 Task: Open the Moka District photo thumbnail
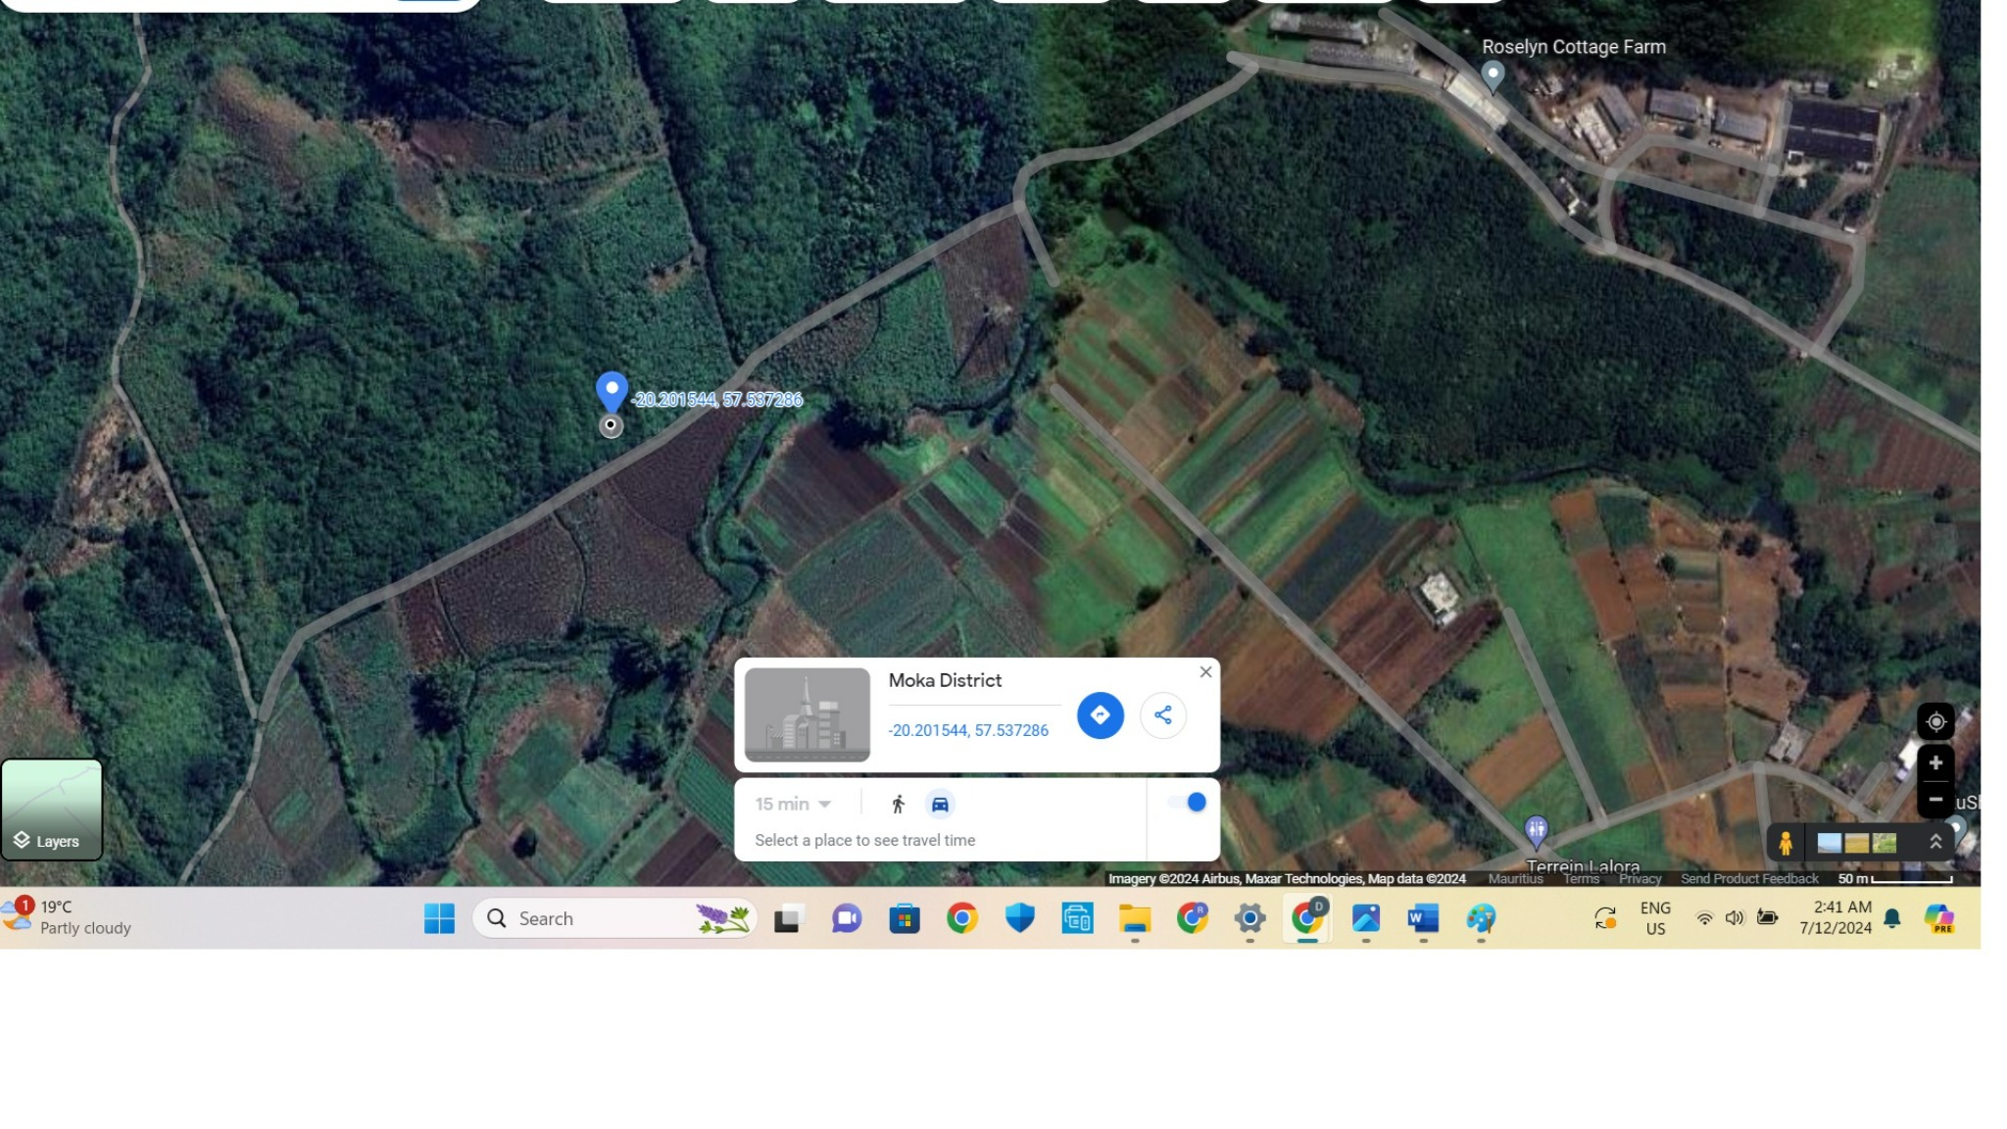[807, 714]
